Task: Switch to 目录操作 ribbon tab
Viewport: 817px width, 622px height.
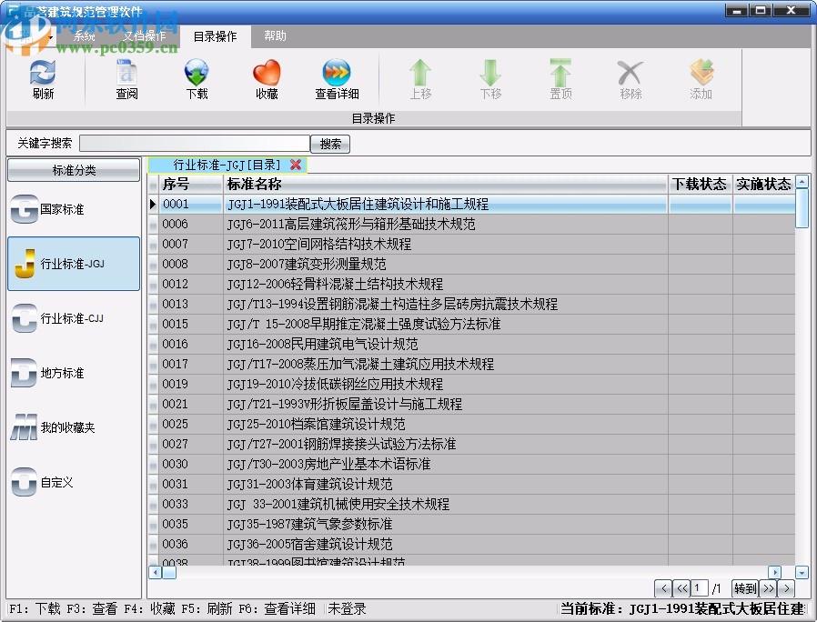Action: pos(215,36)
